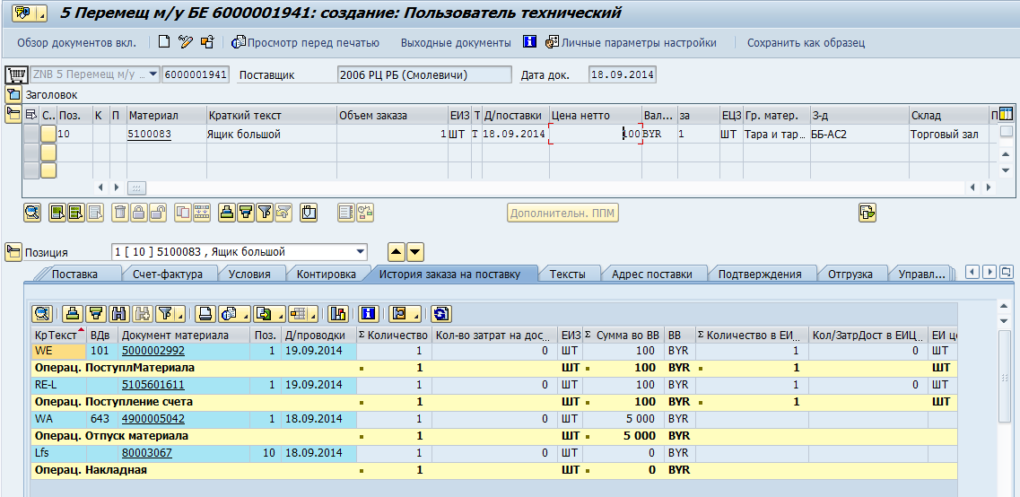Go to next item with down arrow button
This screenshot has height=497, width=1020.
pyautogui.click(x=415, y=252)
